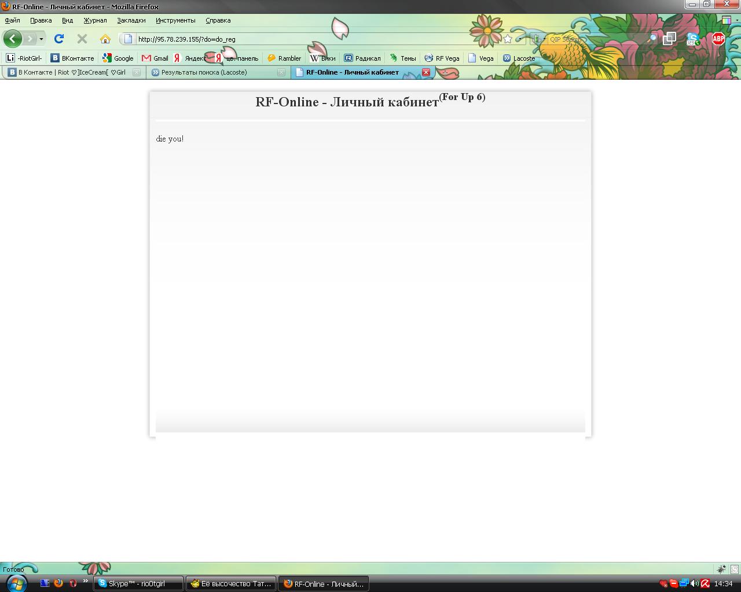Click the Skype toolbar extension icon
The height and width of the screenshot is (592, 741).
[x=693, y=39]
